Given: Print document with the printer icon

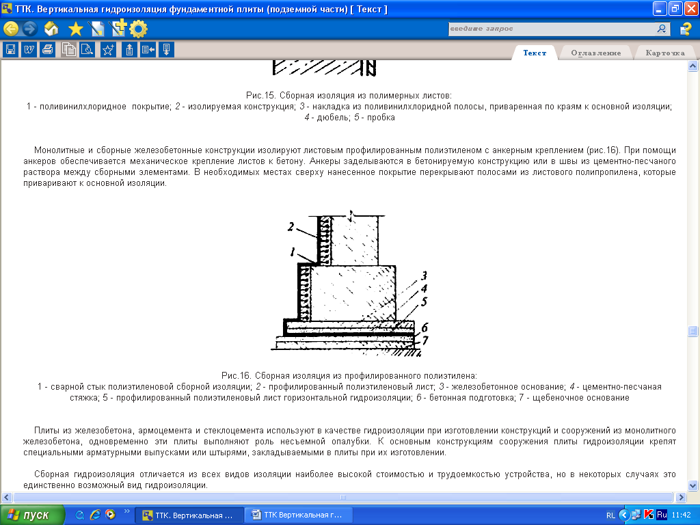Looking at the screenshot, I should pos(47,49).
